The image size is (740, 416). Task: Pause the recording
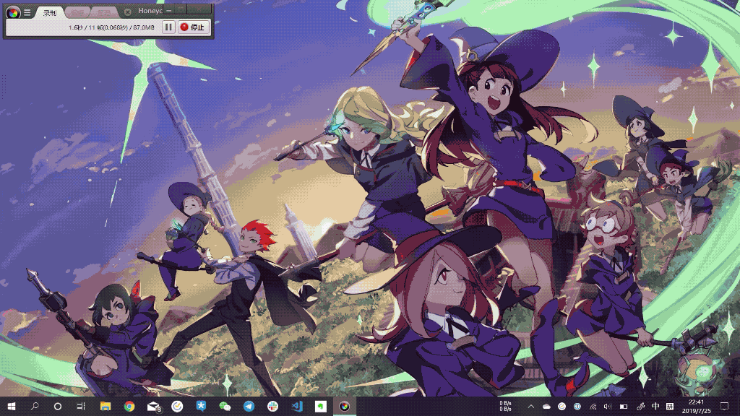tap(168, 27)
